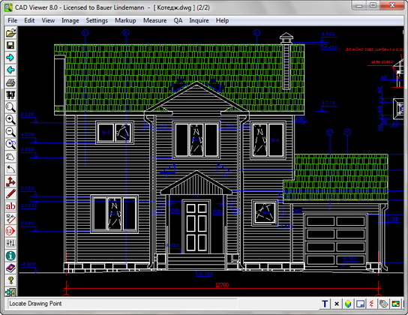Open the Help menu
This screenshot has width=408, height=315.
point(222,20)
